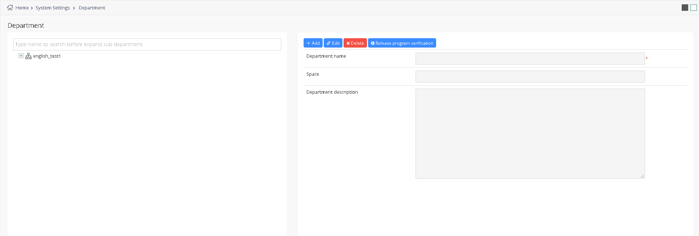Click the teal outlined square layout icon
The image size is (699, 236).
(693, 8)
